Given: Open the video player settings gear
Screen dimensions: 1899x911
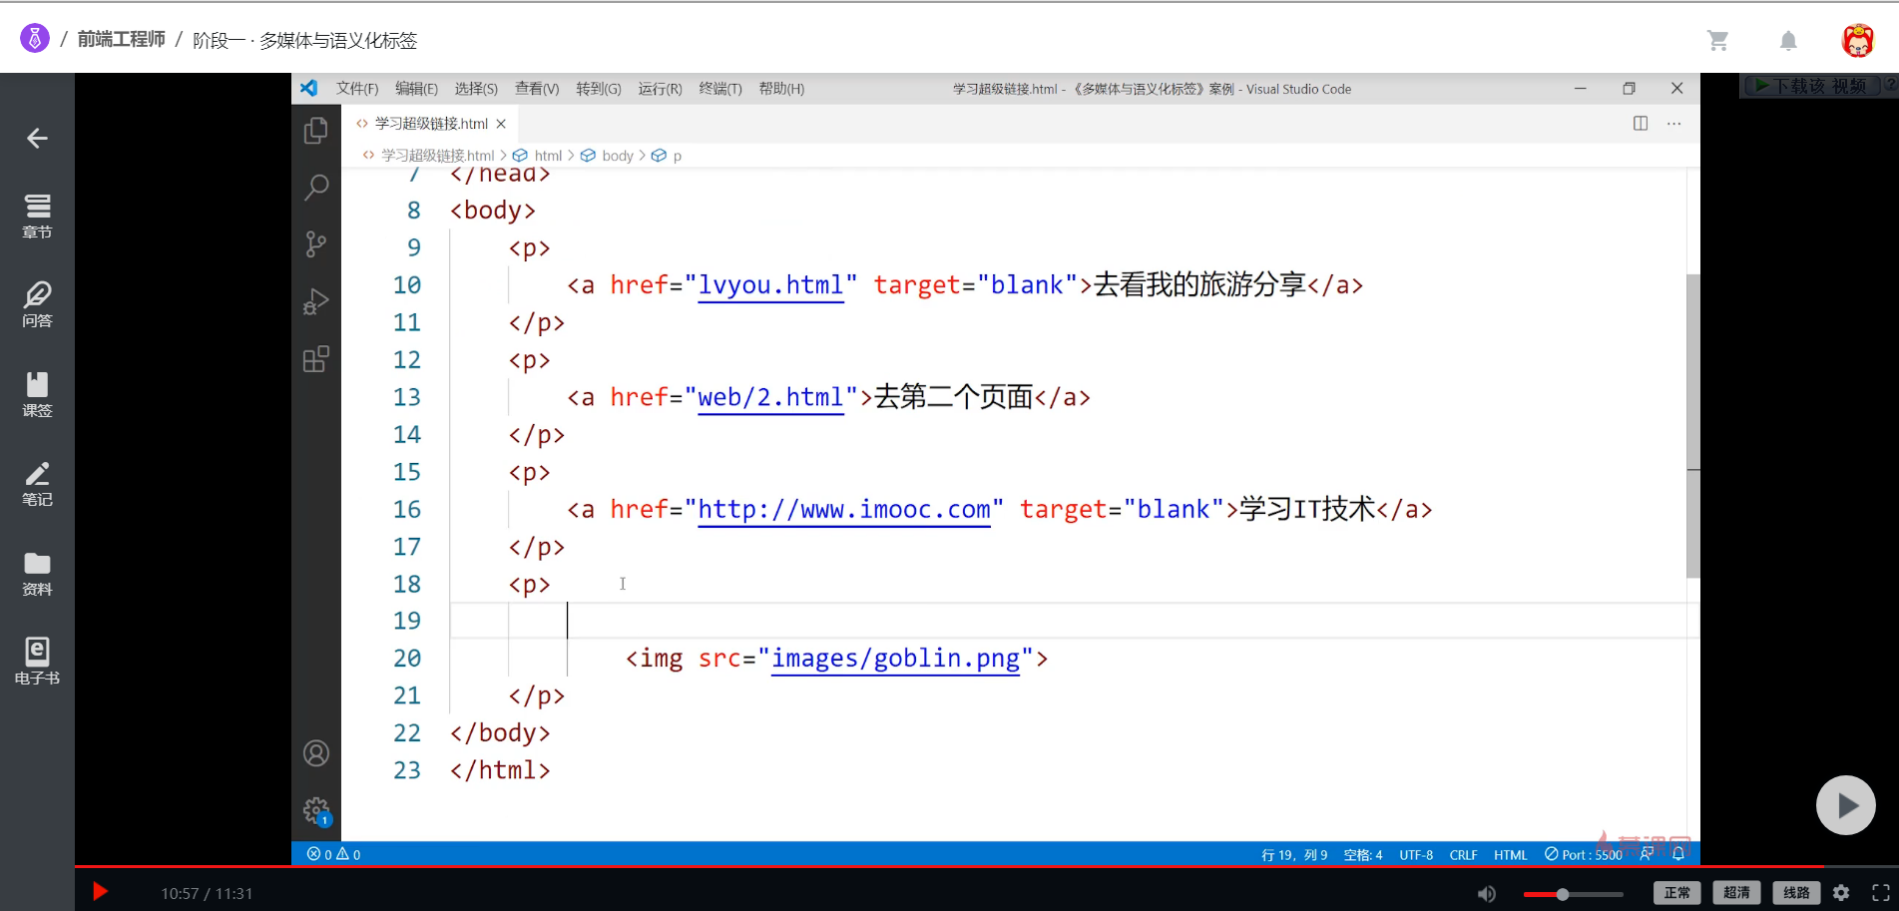Looking at the screenshot, I should coord(1841,893).
